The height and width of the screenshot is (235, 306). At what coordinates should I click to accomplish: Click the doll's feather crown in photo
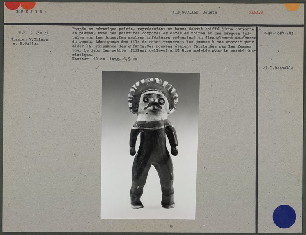point(153,85)
